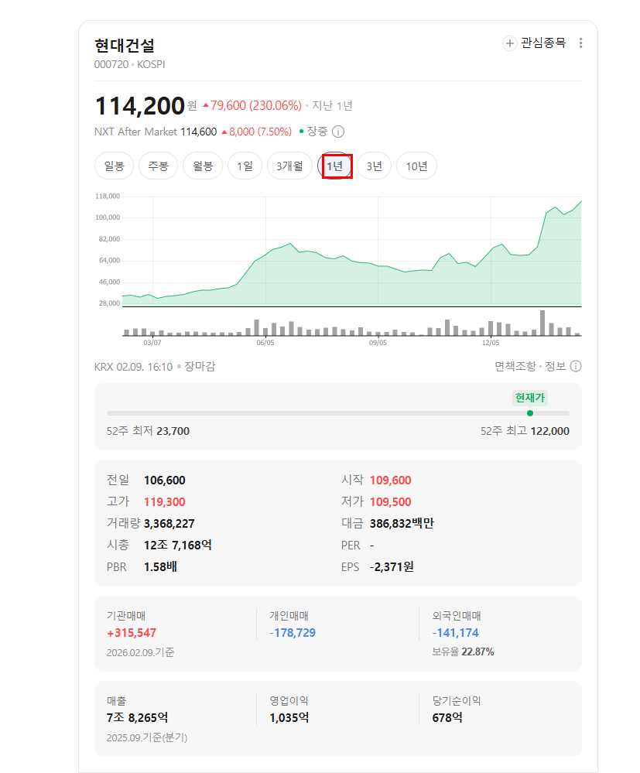
Task: Click the 보유율 22.87% text
Action: pos(463,652)
